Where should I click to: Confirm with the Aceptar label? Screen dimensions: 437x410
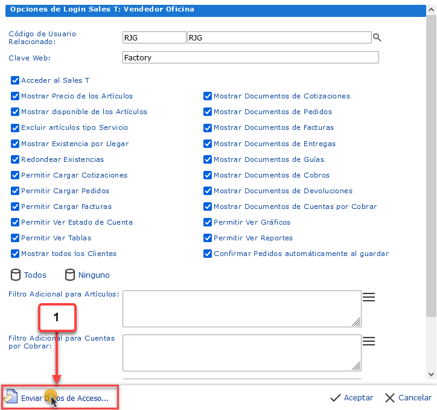point(359,398)
